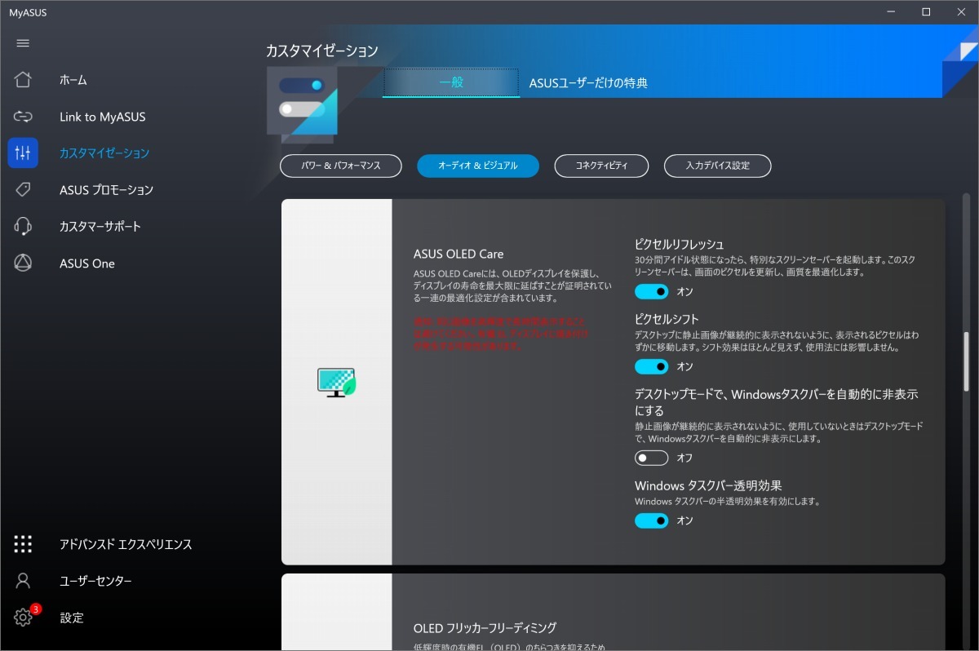Turn off Windows タスクバー透明効果 switch
Image resolution: width=979 pixels, height=651 pixels.
pos(652,520)
